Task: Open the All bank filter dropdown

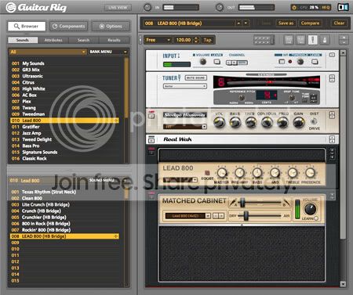Action: click(x=48, y=52)
